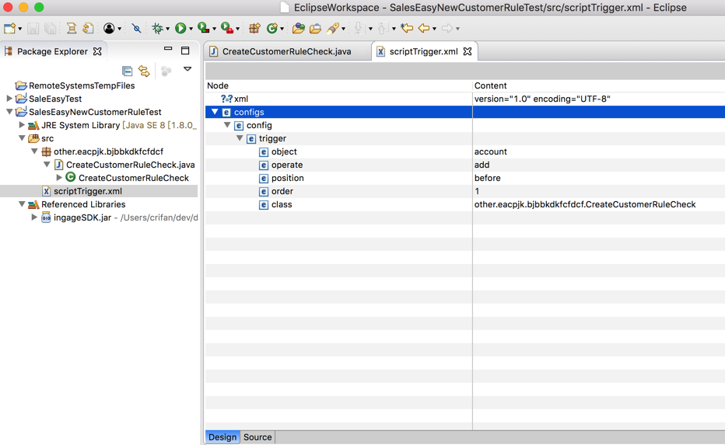Collapse the other.eacpjk.bjbbkdkfcfdcf package
The height and width of the screenshot is (445, 725).
click(33, 151)
